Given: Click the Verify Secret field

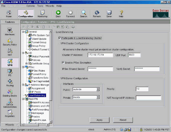Looking at the screenshot, I should click(147, 69).
